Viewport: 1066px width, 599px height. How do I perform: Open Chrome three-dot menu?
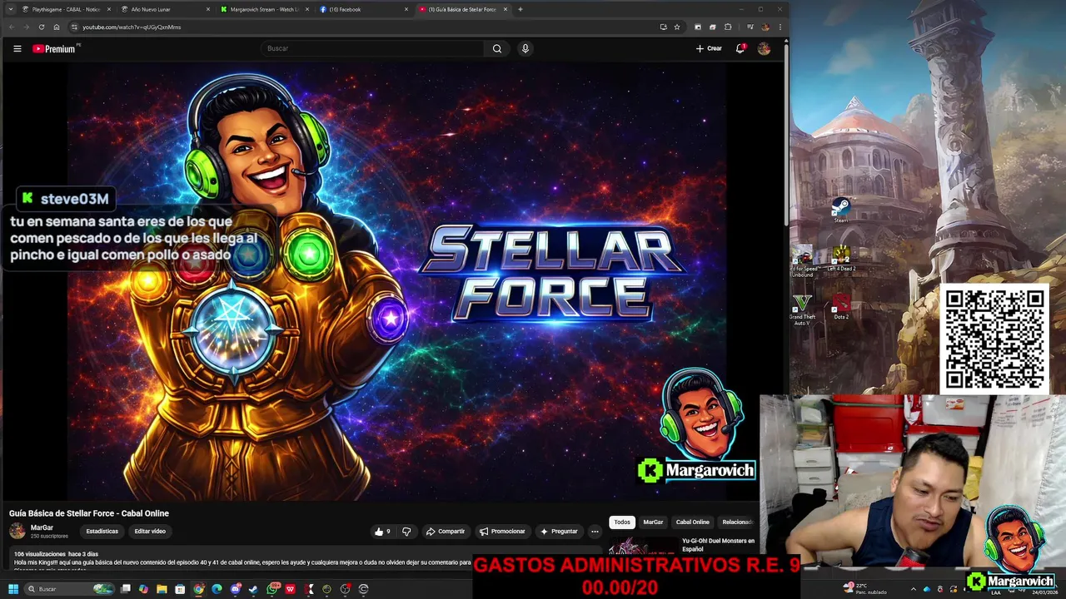click(780, 27)
